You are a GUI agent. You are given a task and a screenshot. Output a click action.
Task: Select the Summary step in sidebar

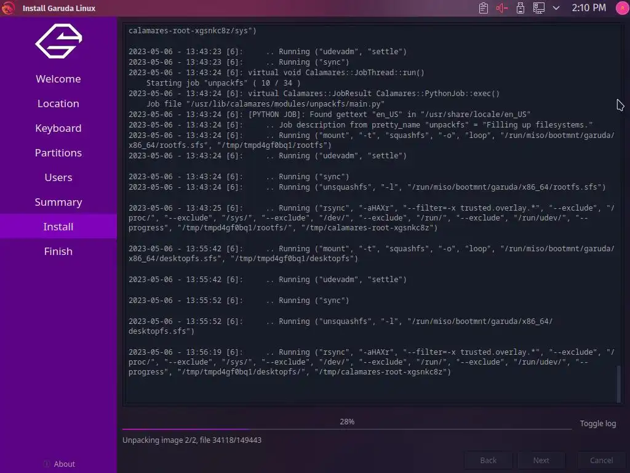click(58, 202)
